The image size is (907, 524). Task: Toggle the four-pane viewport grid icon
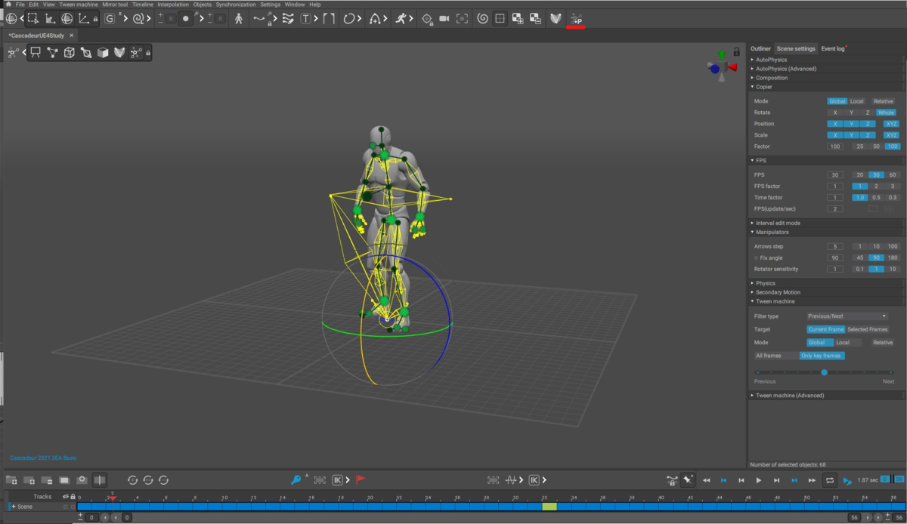(x=500, y=18)
